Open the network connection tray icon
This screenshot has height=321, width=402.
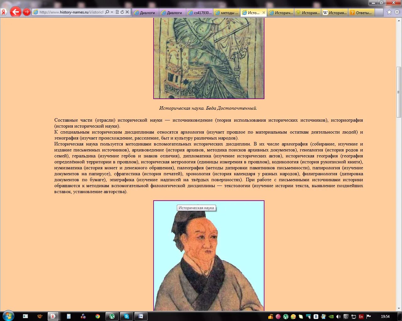click(x=354, y=317)
